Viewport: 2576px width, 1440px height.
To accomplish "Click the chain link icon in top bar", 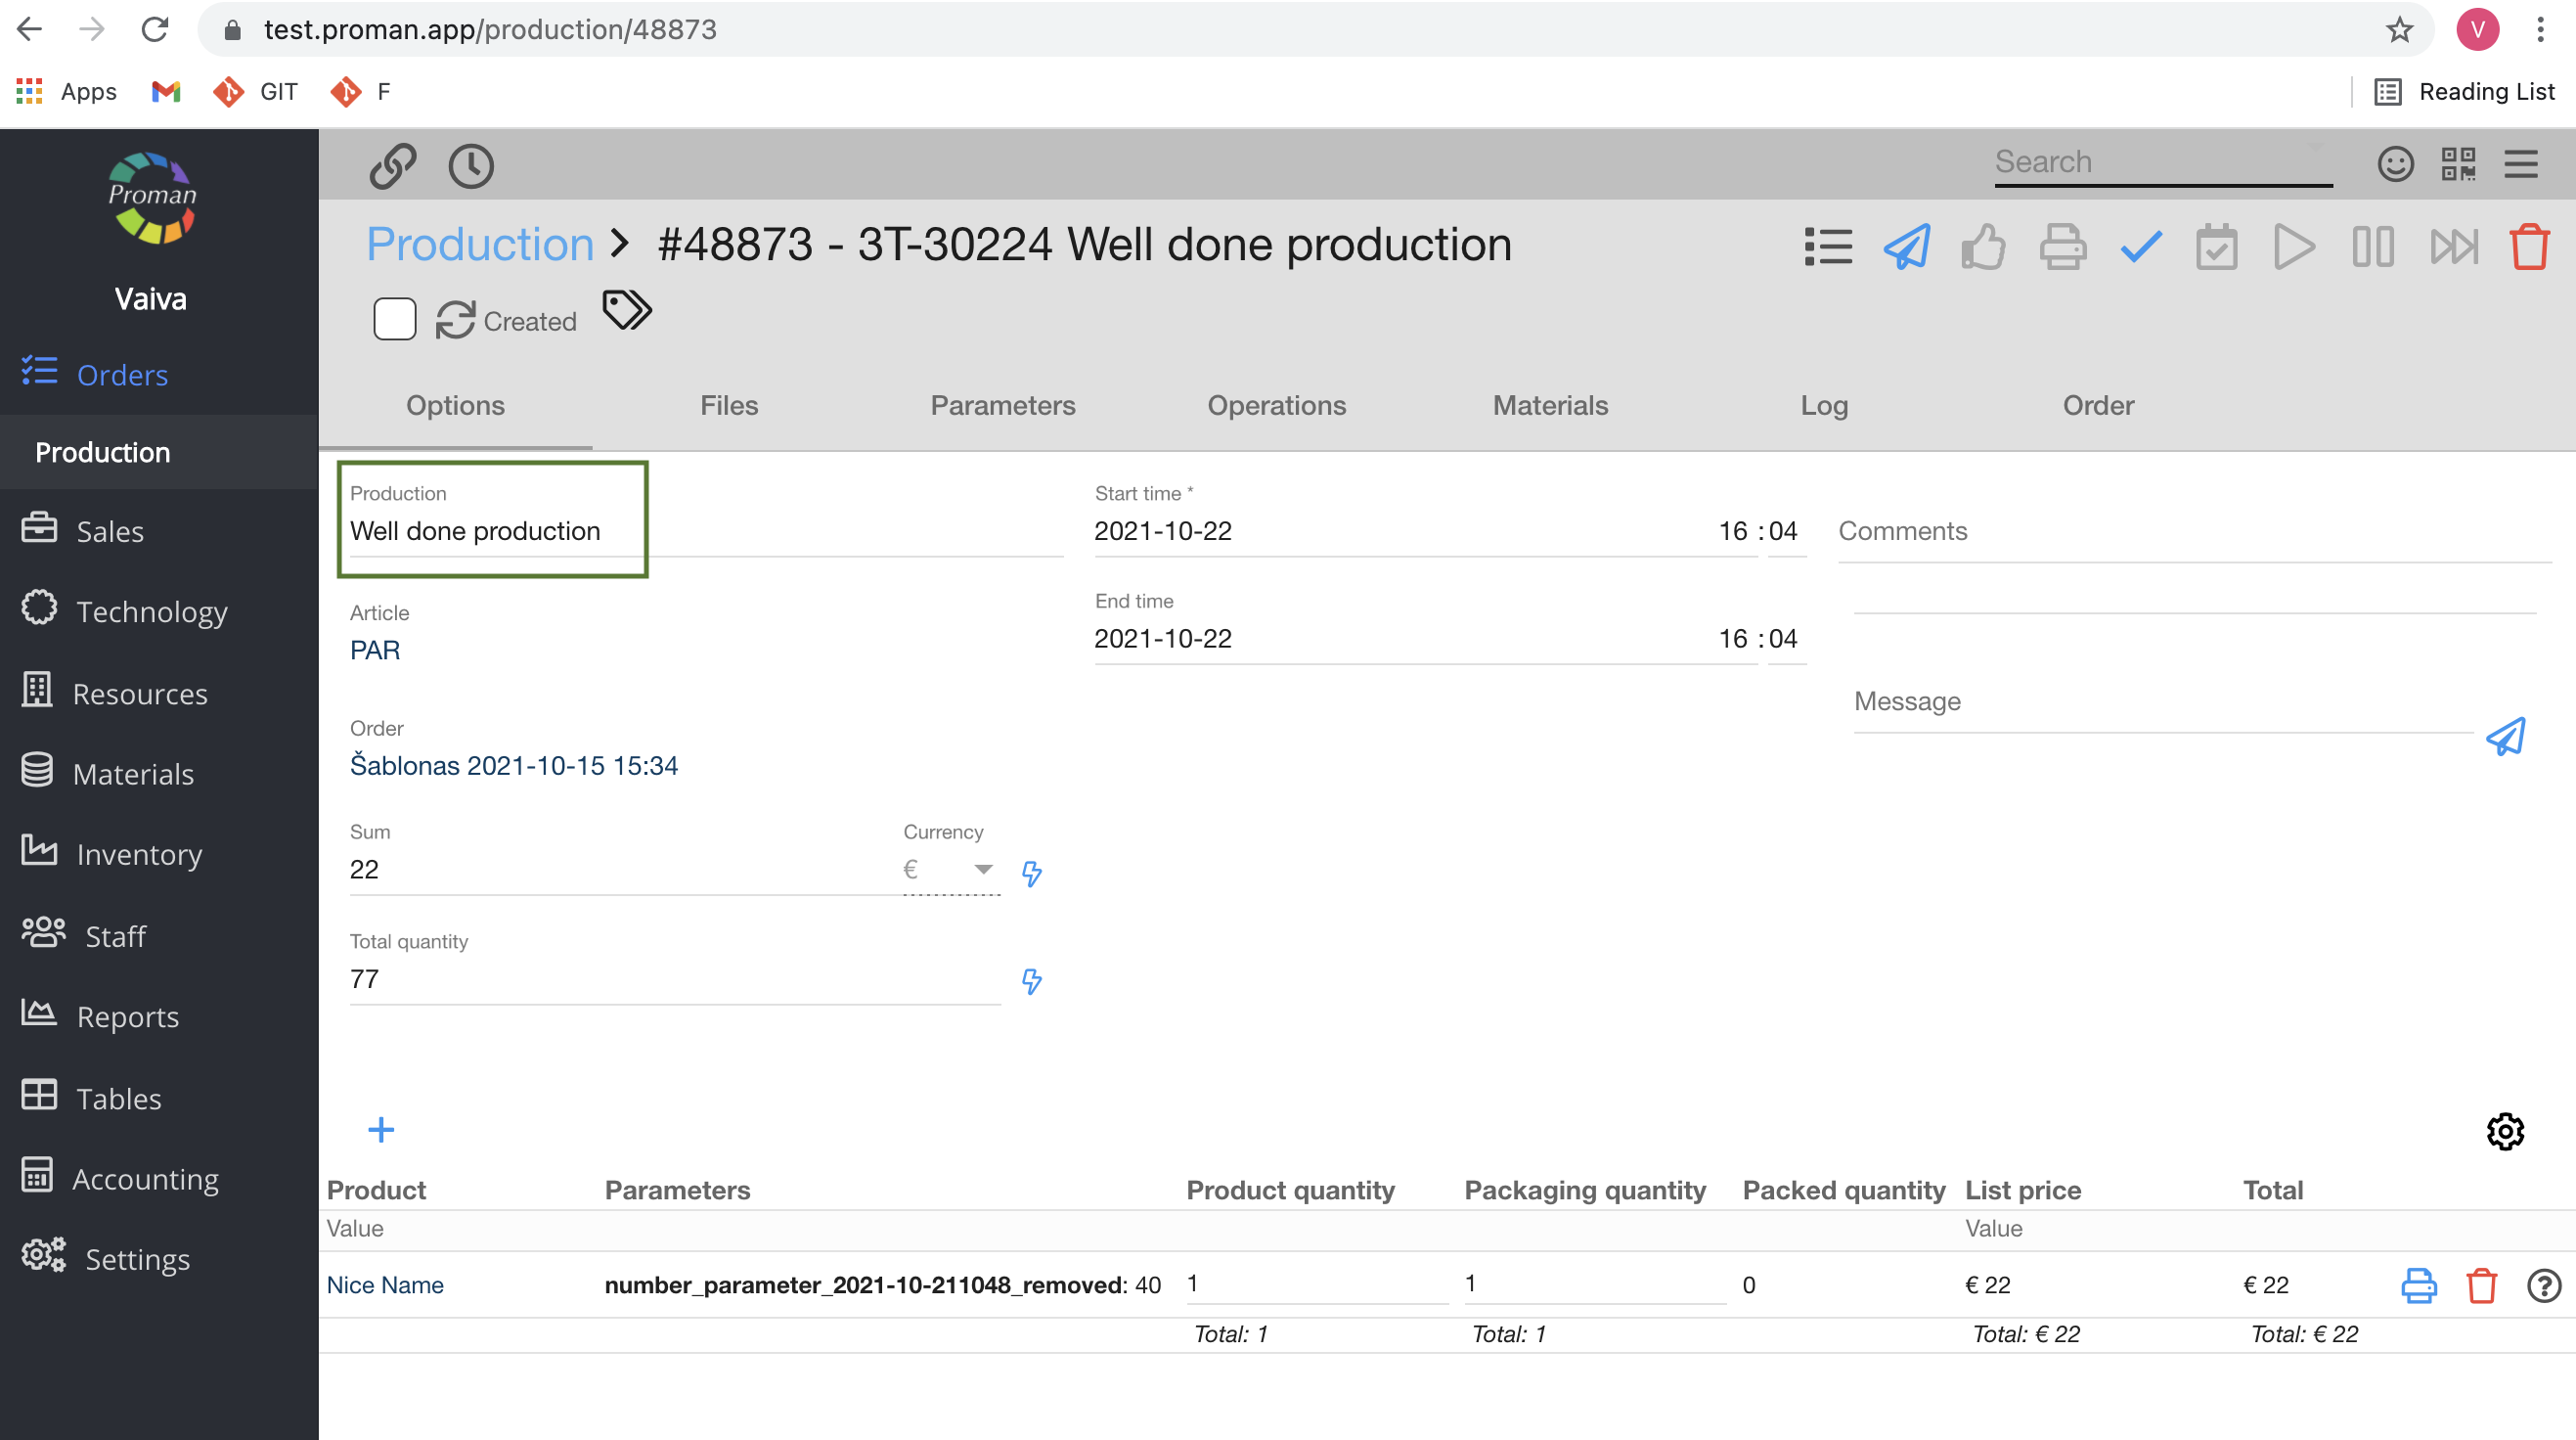I will click(x=392, y=166).
